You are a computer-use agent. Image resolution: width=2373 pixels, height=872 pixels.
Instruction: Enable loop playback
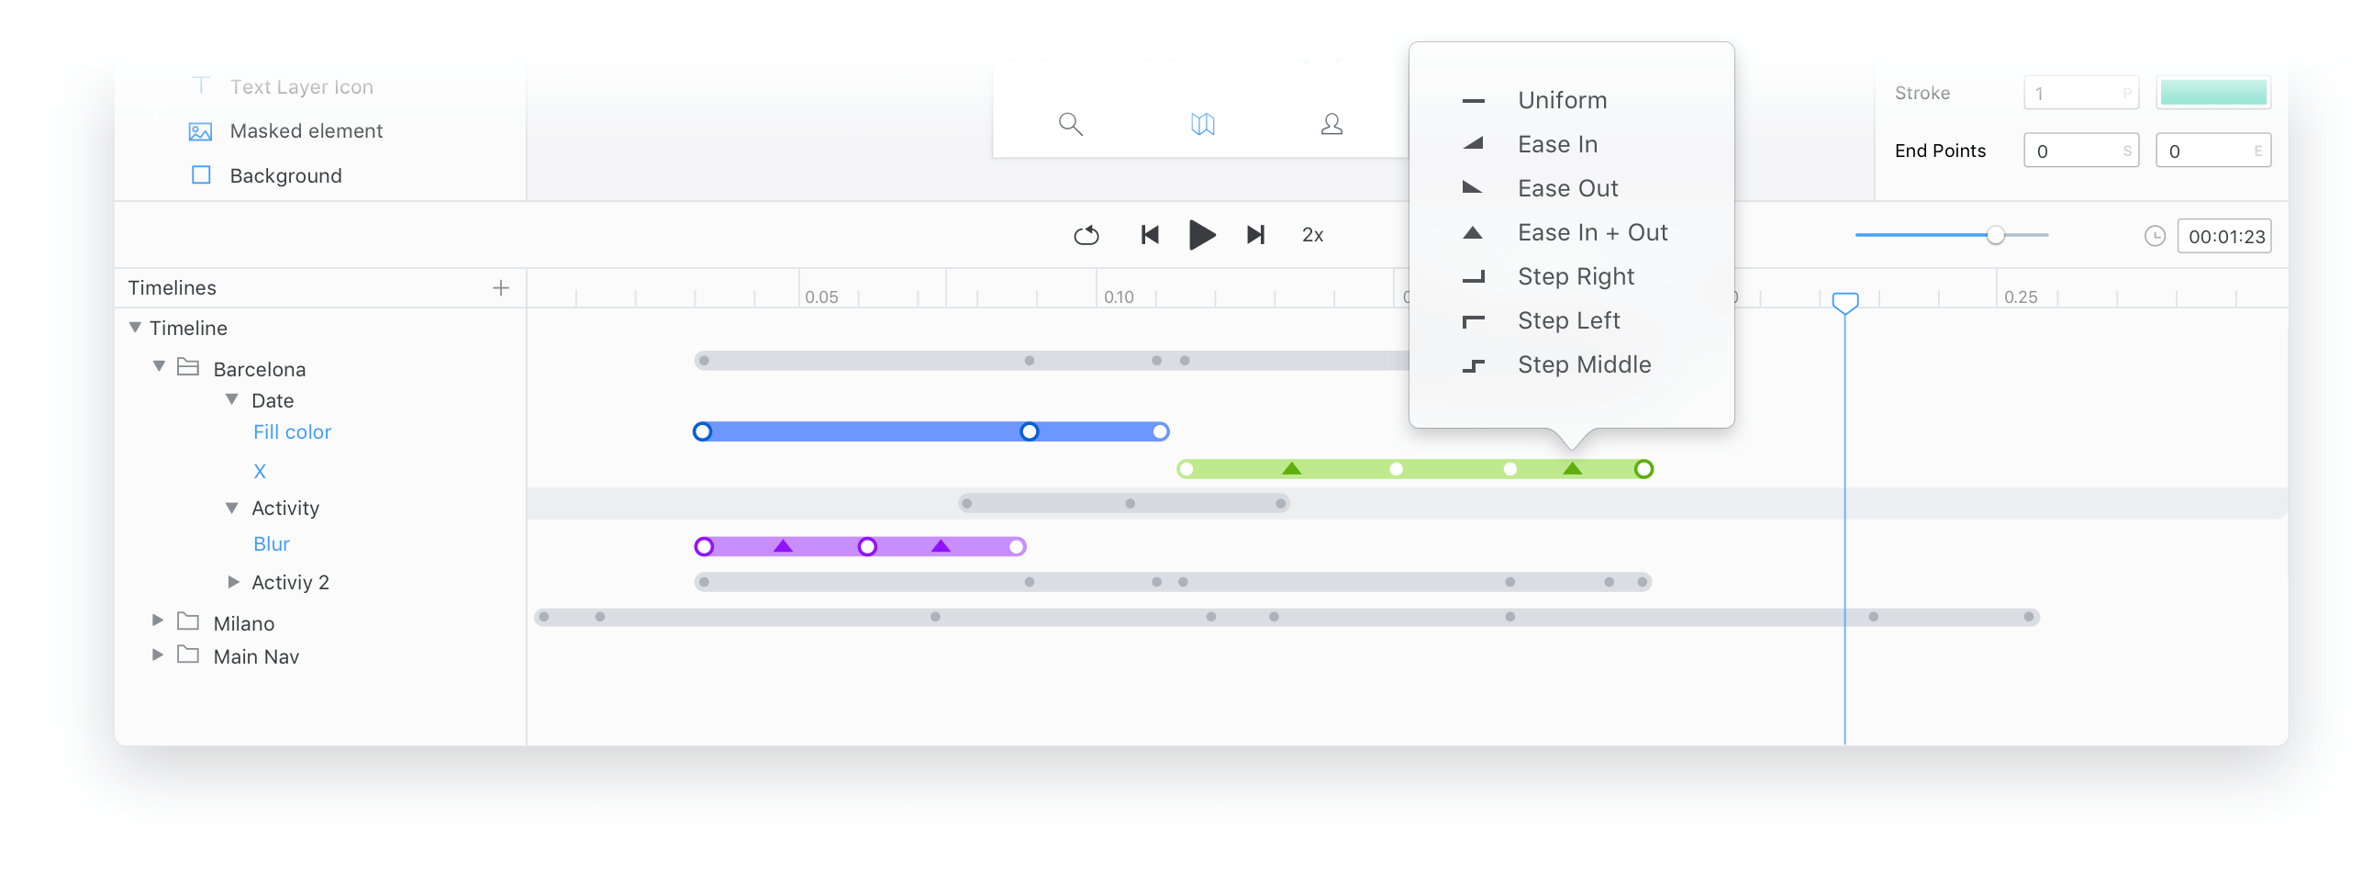[1086, 235]
